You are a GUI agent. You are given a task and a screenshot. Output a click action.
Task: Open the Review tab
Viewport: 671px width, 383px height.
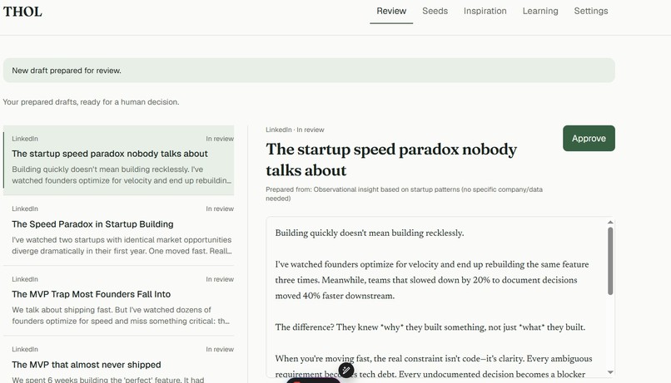pyautogui.click(x=391, y=11)
